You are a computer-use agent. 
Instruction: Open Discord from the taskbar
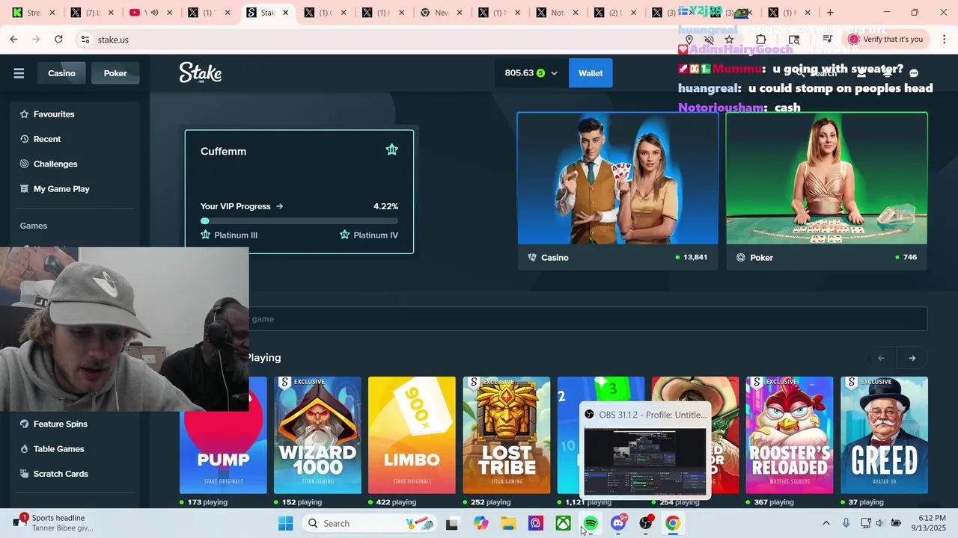pyautogui.click(x=618, y=524)
